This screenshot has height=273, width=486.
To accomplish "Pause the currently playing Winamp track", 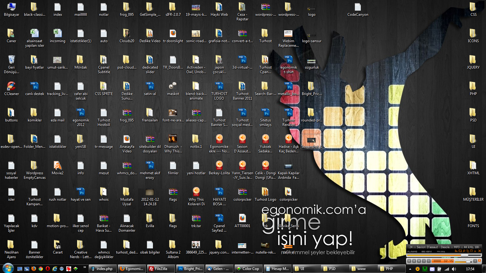I will [x=414, y=261].
